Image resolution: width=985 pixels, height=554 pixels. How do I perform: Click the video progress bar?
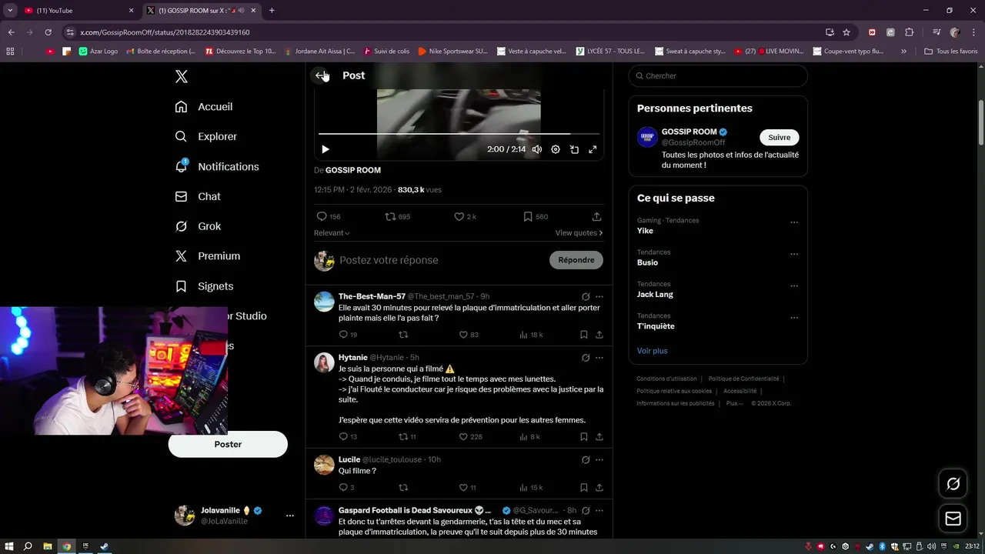tap(459, 134)
